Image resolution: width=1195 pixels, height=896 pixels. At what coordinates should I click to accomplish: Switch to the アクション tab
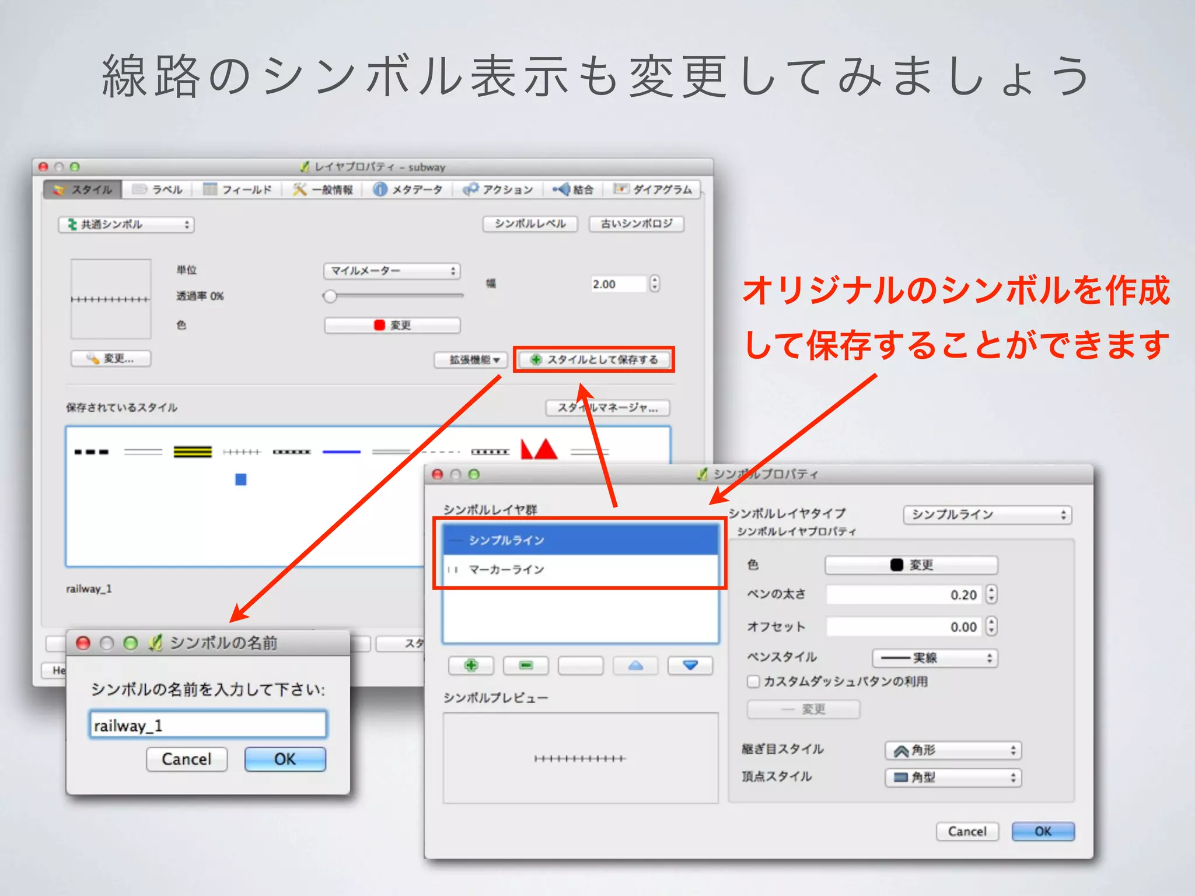pyautogui.click(x=498, y=190)
